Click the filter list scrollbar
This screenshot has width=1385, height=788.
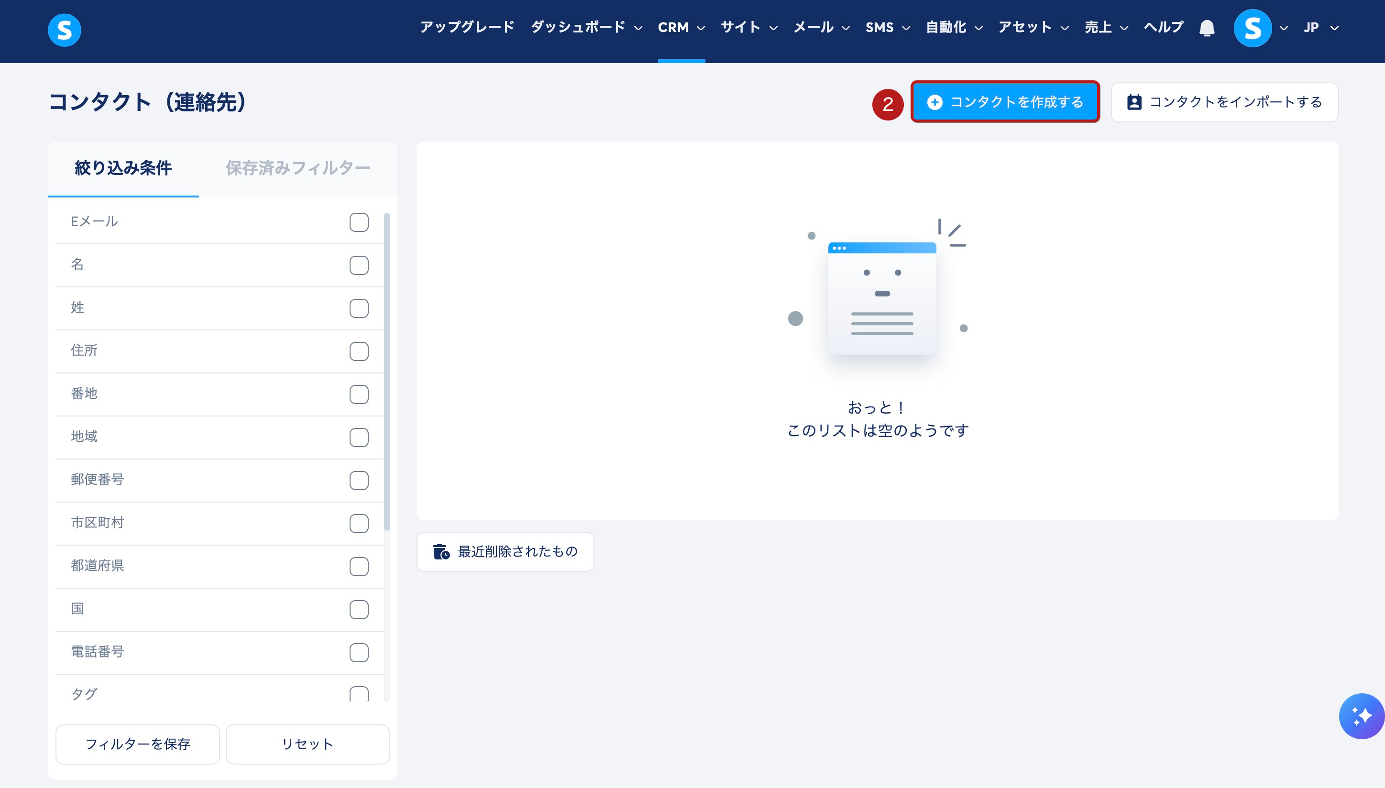point(386,371)
